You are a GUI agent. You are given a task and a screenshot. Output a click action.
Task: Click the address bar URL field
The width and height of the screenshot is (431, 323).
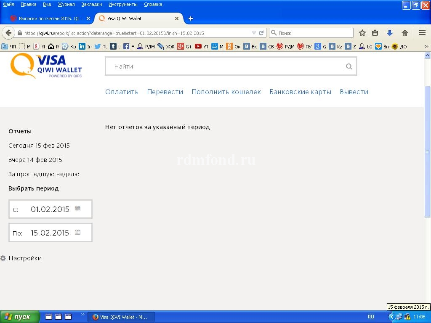137,33
